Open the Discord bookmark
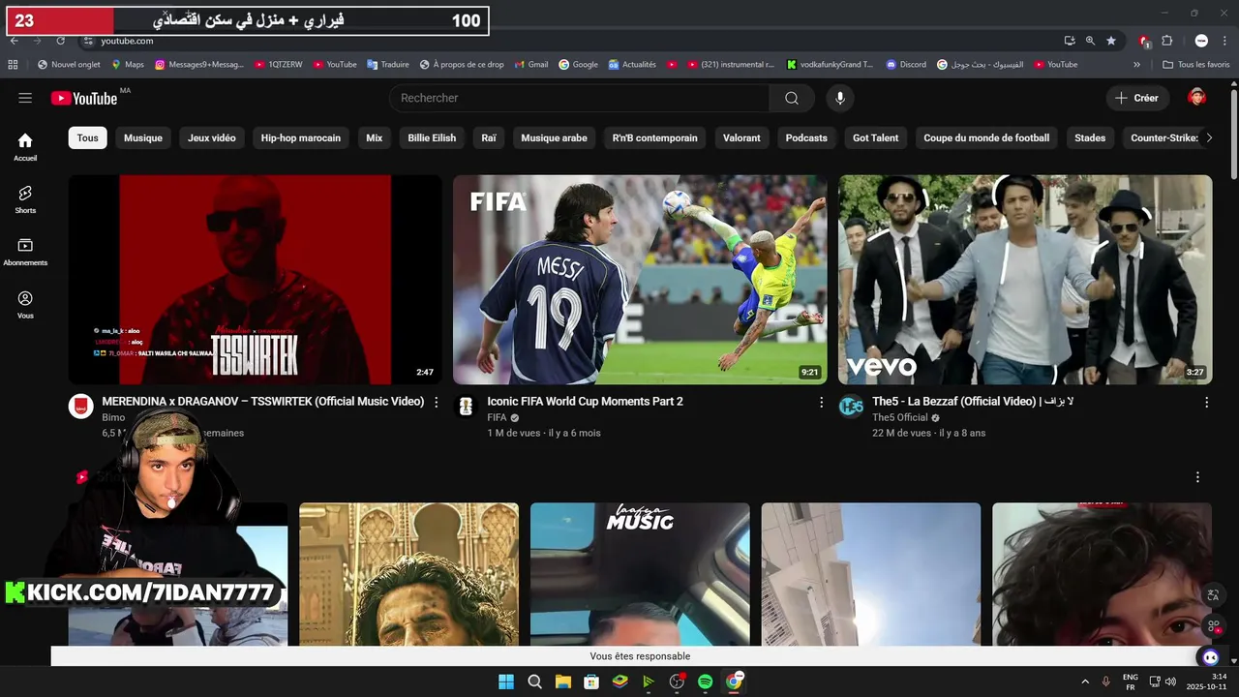Viewport: 1239px width, 697px height. [x=906, y=65]
